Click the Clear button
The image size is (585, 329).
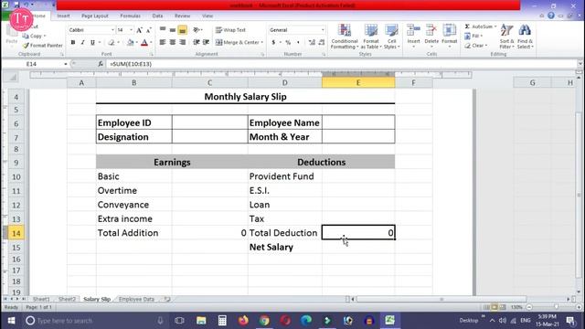pos(476,46)
